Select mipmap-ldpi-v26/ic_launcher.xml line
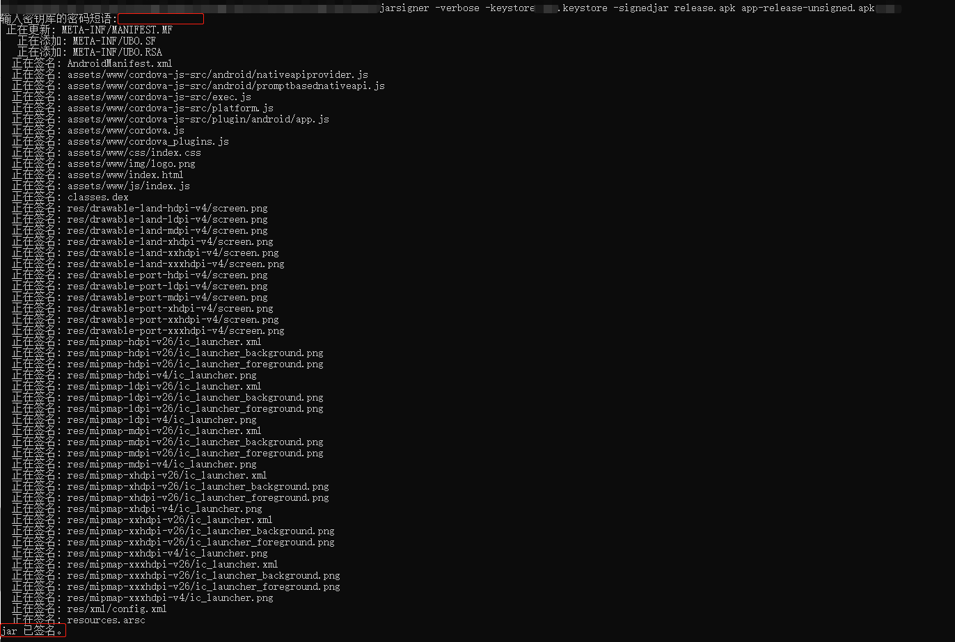Image resolution: width=955 pixels, height=642 pixels. [x=136, y=386]
